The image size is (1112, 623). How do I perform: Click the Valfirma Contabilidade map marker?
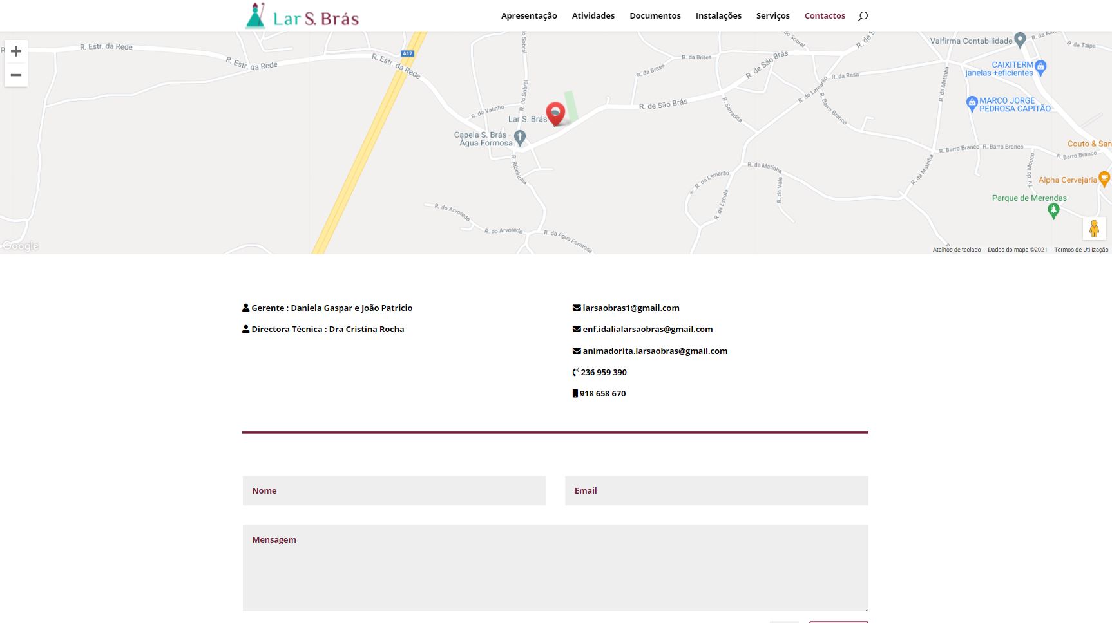[1020, 40]
